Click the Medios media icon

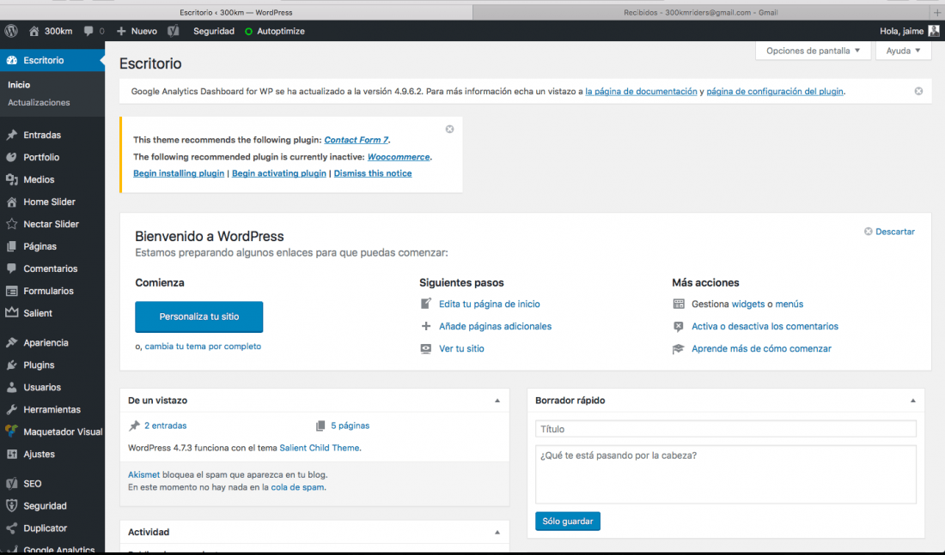click(11, 179)
